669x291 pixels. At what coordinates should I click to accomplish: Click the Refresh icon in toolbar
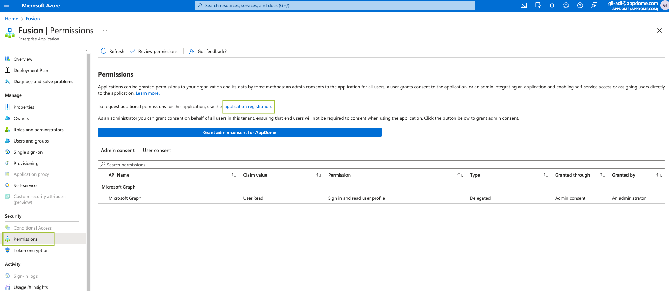click(104, 51)
